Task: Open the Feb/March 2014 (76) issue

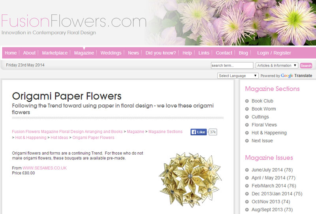Action: pos(274,186)
